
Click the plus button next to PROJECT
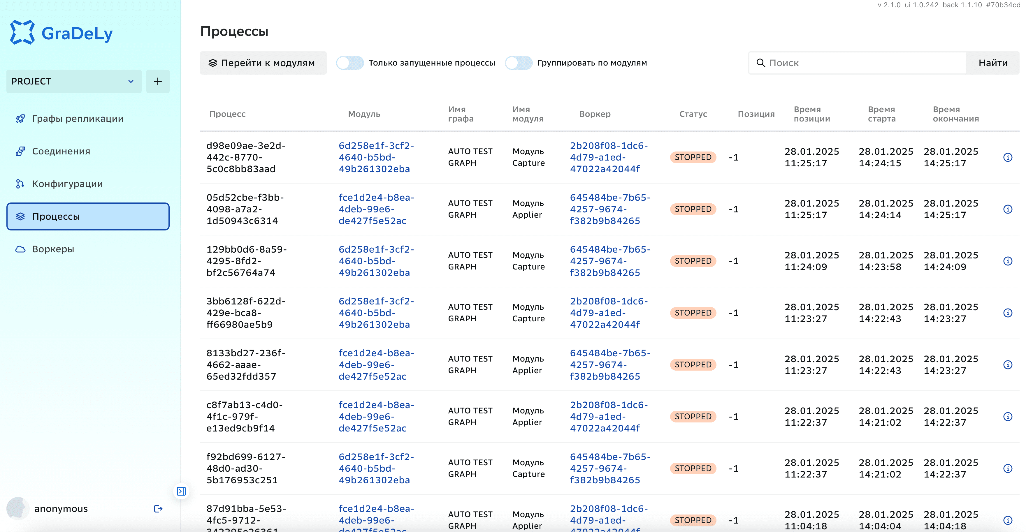point(158,81)
